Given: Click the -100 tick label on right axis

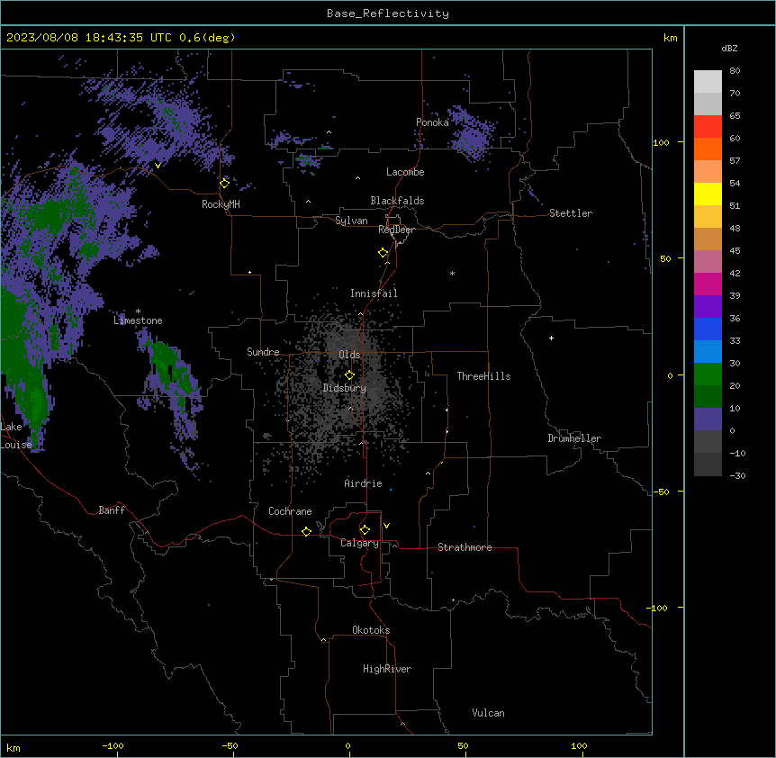Looking at the screenshot, I should click(657, 608).
